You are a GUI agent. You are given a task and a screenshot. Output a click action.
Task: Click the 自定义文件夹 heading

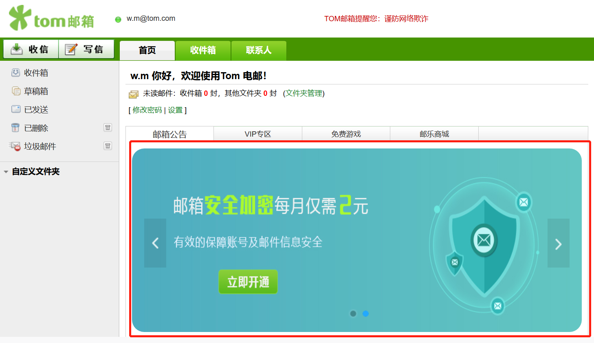(x=36, y=171)
